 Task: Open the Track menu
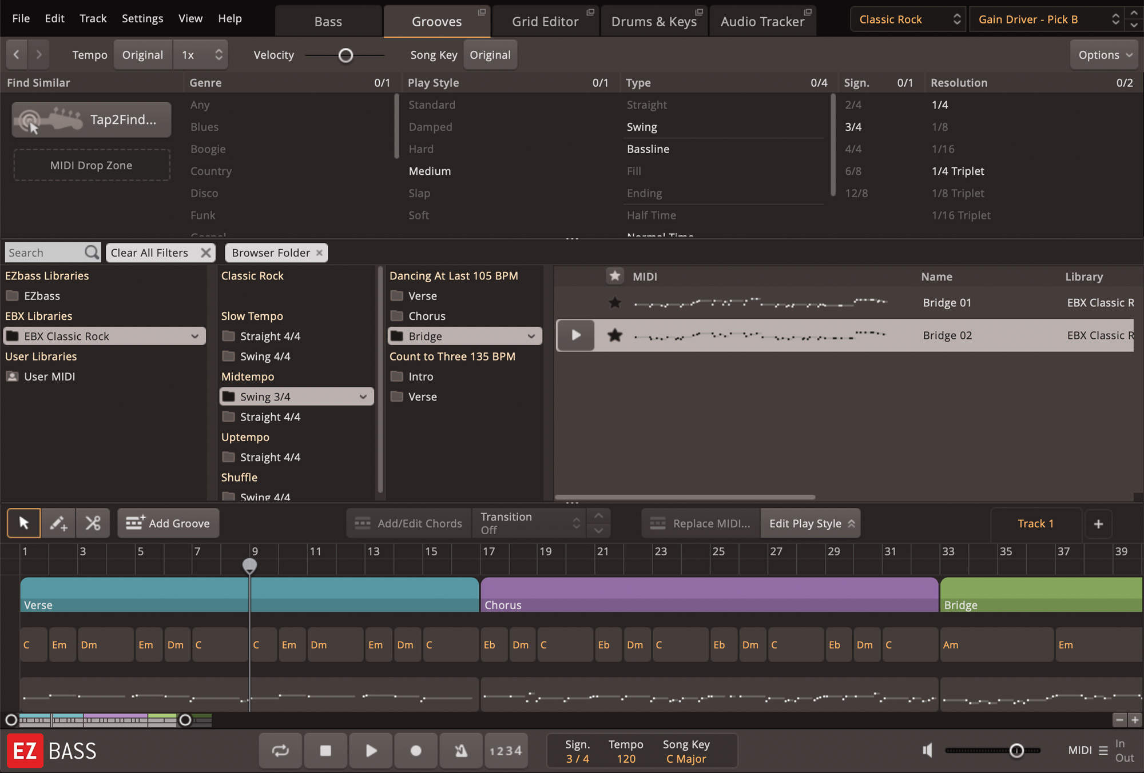(x=93, y=18)
